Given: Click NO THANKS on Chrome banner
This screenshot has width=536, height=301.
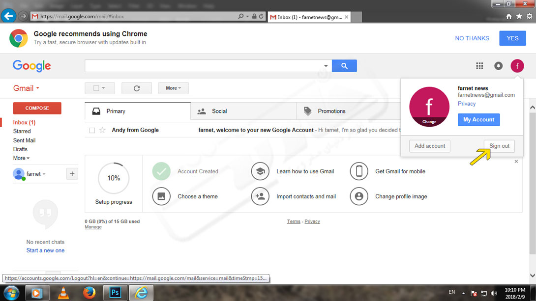Looking at the screenshot, I should [472, 38].
